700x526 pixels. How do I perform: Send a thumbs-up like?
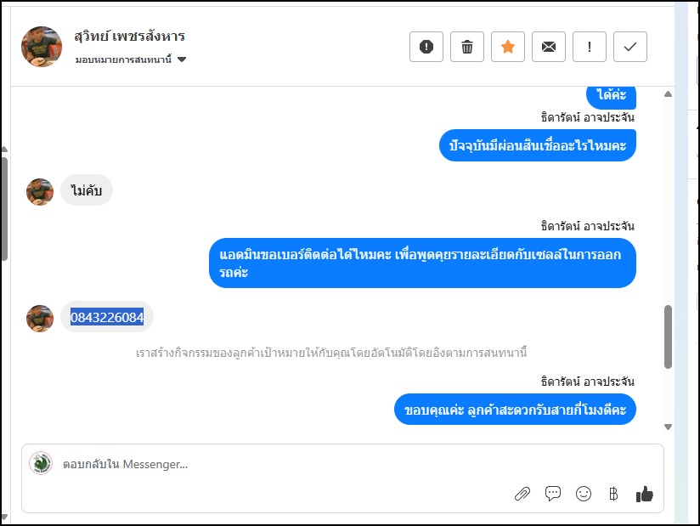644,494
